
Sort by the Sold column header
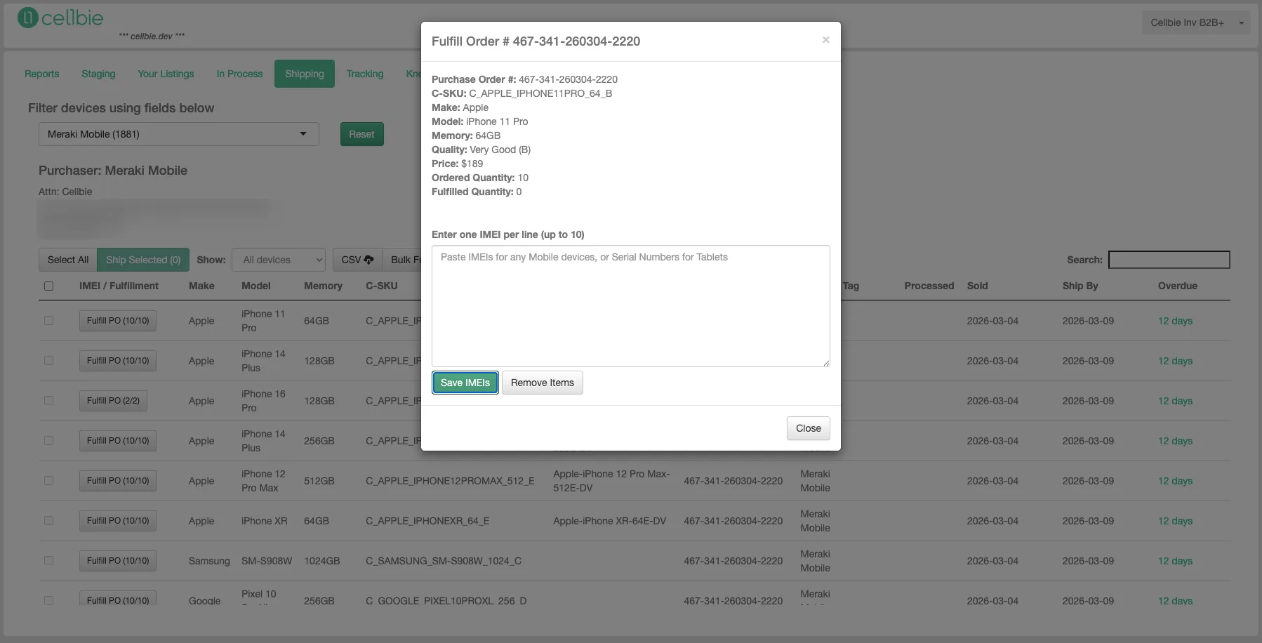tap(977, 286)
